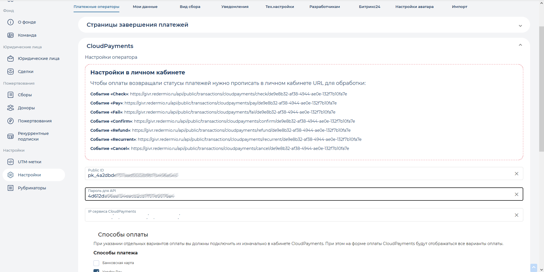The height and width of the screenshot is (272, 544).
Task: Click the Событие «Fail» URL
Action: tap(230, 112)
